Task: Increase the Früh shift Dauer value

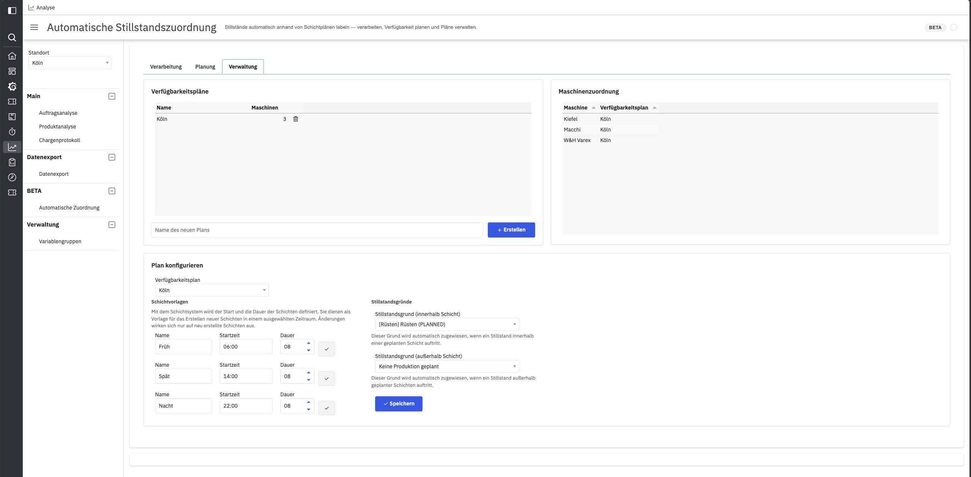Action: [x=309, y=343]
